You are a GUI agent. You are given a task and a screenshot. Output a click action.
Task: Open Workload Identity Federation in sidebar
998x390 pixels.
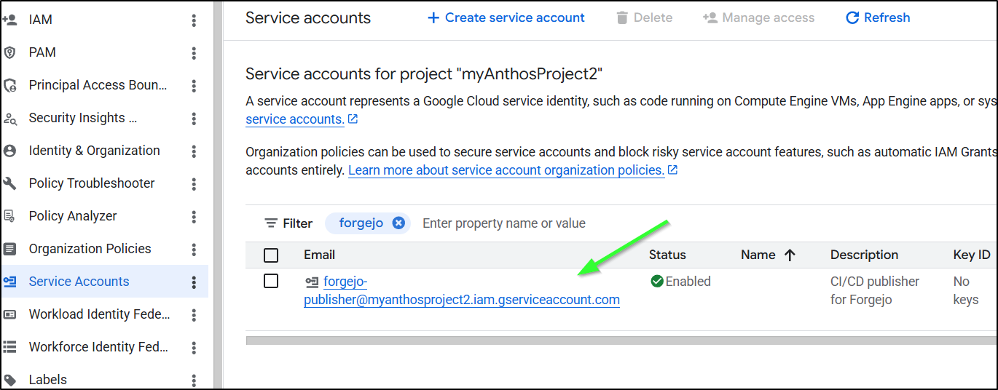click(99, 314)
